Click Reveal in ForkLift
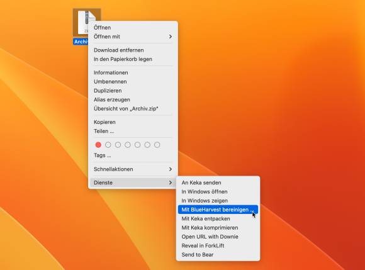This screenshot has height=270, width=365. 218,245
